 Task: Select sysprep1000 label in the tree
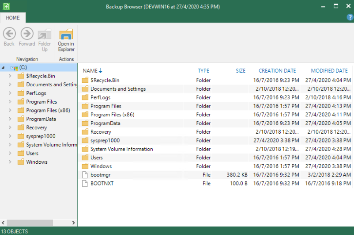(41, 136)
